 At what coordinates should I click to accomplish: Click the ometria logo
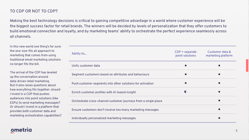click(21, 130)
